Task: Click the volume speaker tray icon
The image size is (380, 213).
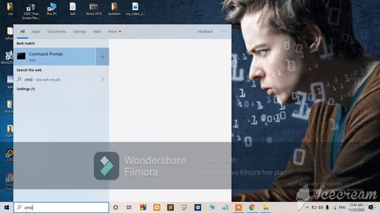Action: pos(321,208)
